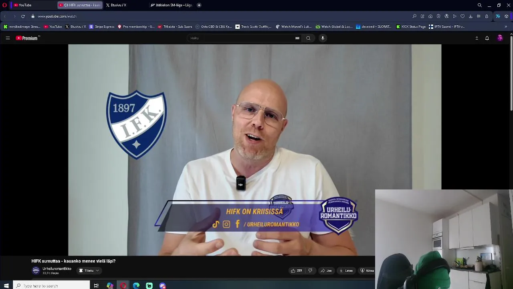Open the Pro membership bookmark
This screenshot has height=289, width=513.
click(136, 27)
